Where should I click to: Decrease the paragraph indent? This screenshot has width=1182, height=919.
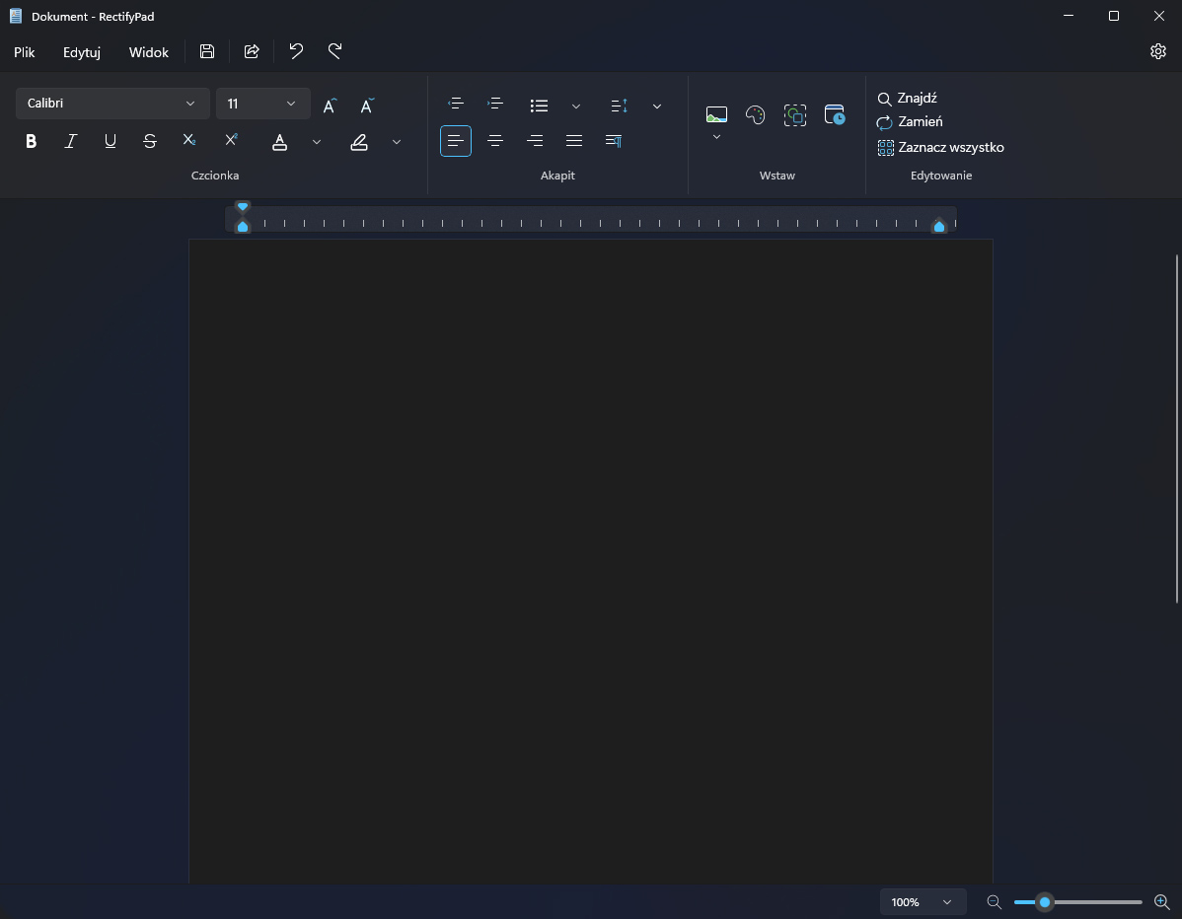(x=455, y=105)
